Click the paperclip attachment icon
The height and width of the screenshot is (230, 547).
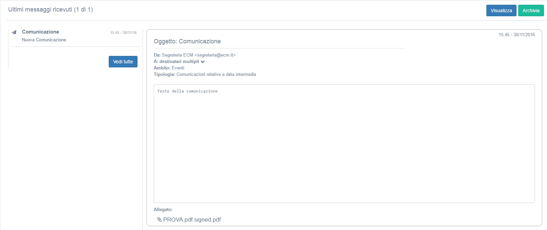(x=159, y=219)
